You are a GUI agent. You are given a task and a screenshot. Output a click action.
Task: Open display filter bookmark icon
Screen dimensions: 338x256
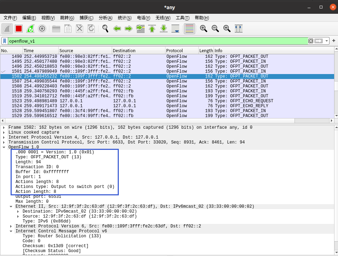(x=5, y=41)
